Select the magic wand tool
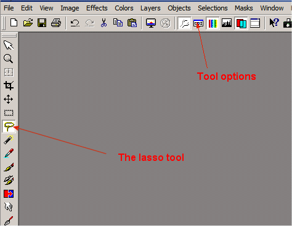 point(9,140)
